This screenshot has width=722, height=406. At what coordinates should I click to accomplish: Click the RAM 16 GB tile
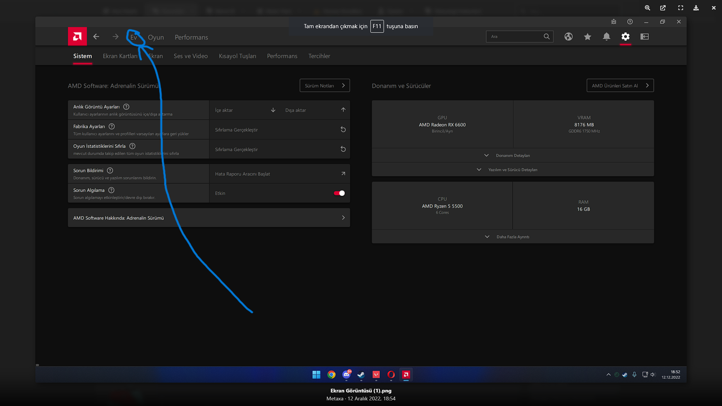coord(584,206)
